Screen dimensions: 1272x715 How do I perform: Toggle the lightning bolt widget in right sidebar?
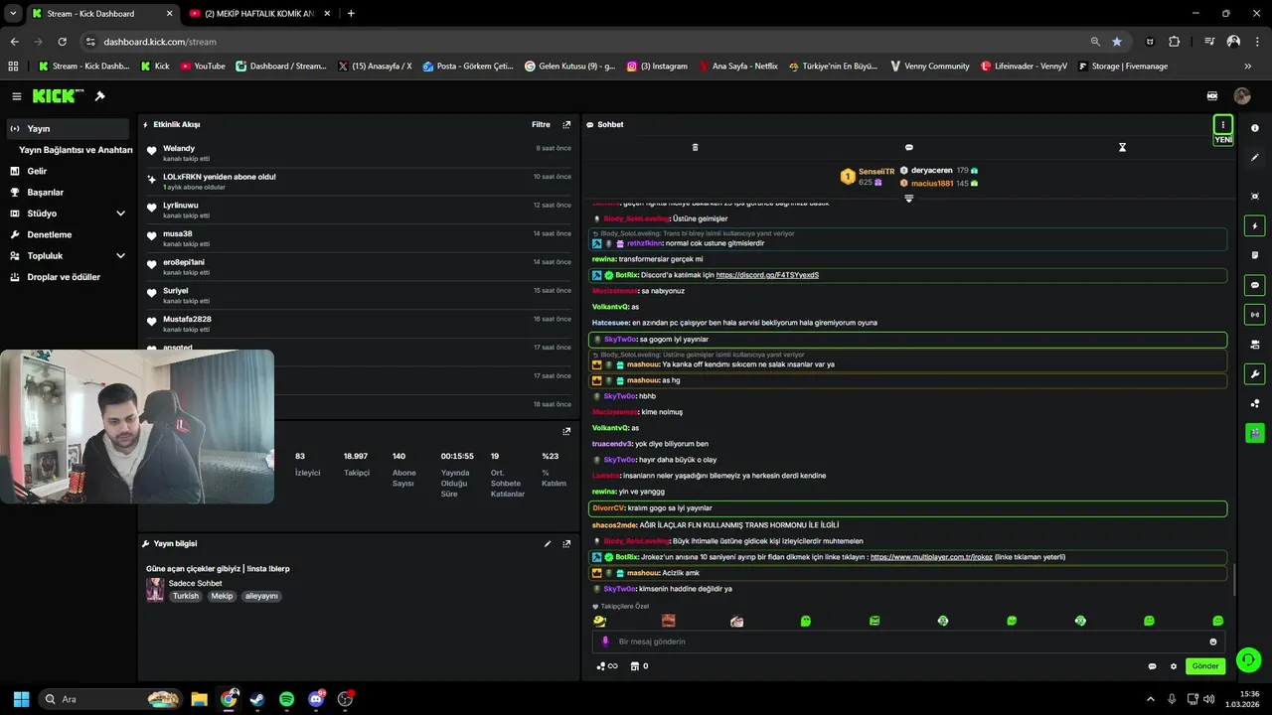[x=1255, y=226]
